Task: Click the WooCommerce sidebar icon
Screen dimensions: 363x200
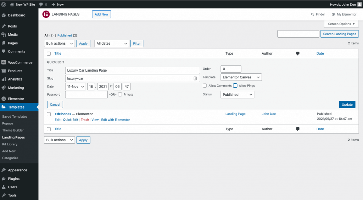Action: click(4, 62)
